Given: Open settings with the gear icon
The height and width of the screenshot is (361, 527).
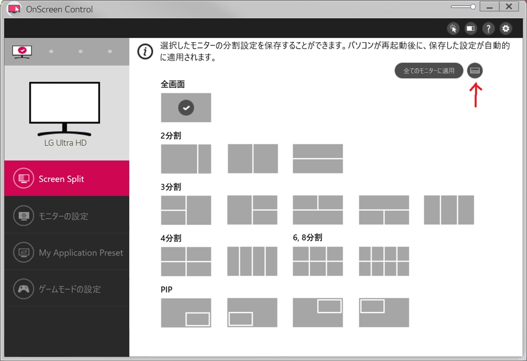Looking at the screenshot, I should pyautogui.click(x=505, y=29).
